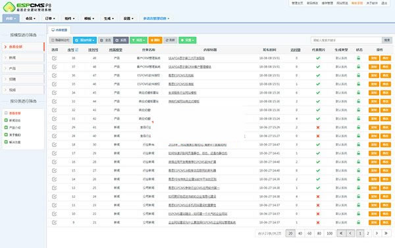
Task: Open the 多语言管理切换 dropdown
Action: [x=156, y=18]
